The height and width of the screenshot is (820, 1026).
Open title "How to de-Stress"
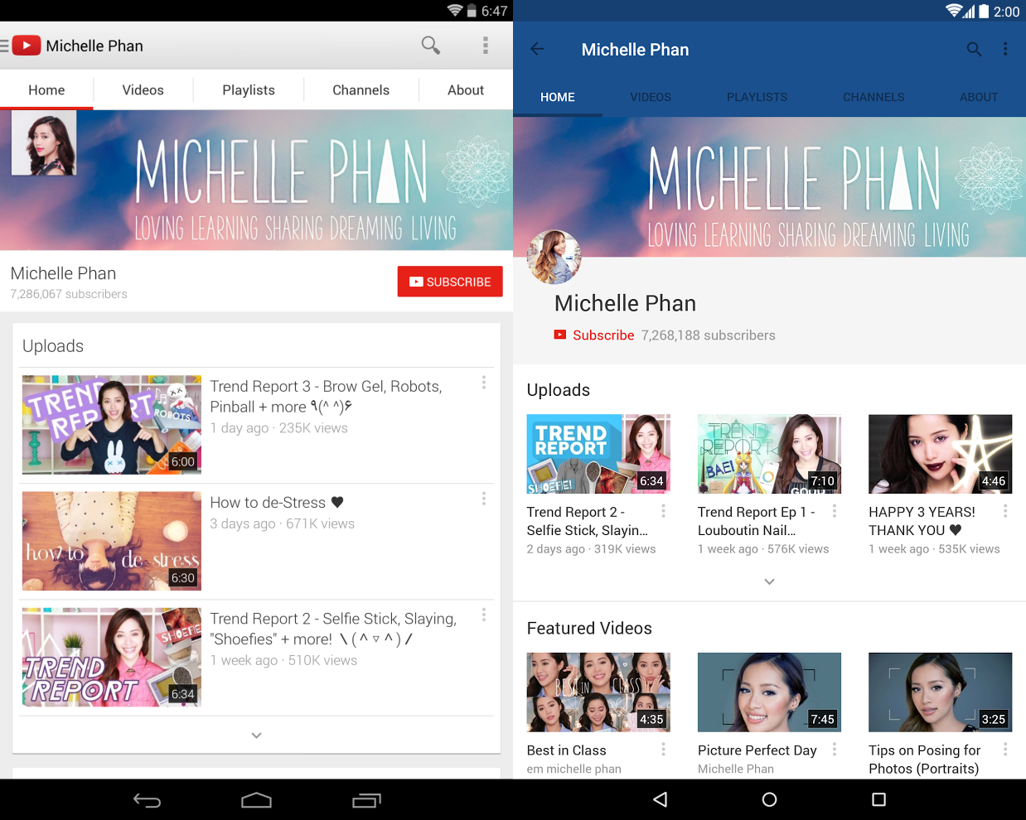(276, 503)
